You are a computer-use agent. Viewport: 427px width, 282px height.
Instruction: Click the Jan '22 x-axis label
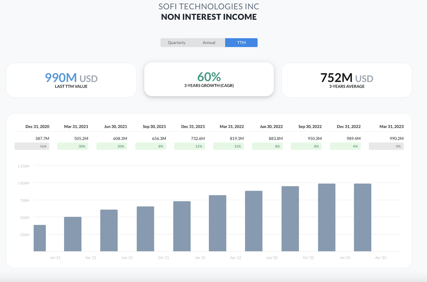tap(200, 258)
